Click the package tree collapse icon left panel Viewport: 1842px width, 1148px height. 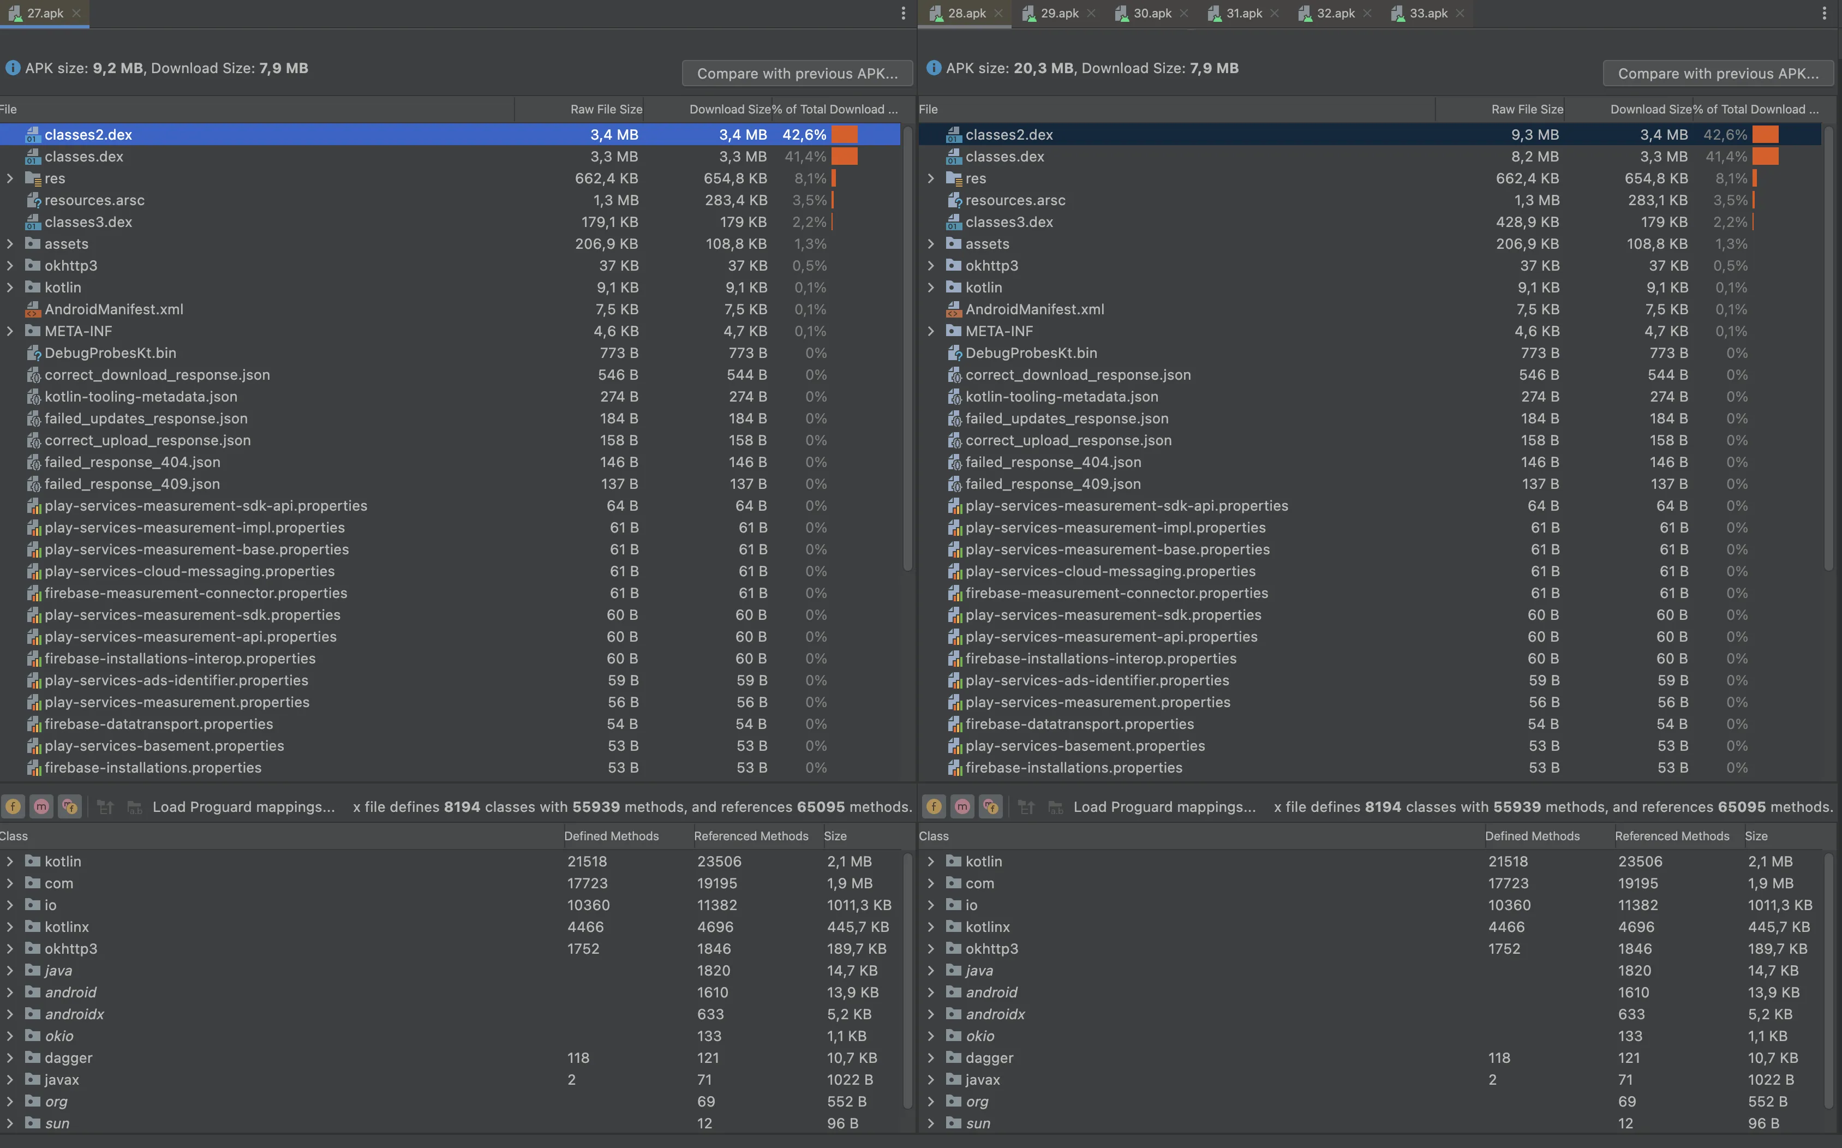tap(105, 806)
